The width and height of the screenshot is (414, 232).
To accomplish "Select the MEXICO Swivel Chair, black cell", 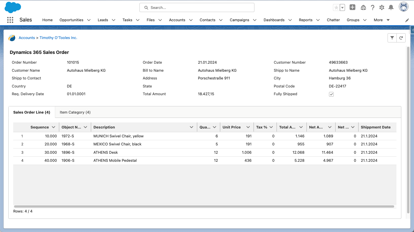I will (144, 144).
